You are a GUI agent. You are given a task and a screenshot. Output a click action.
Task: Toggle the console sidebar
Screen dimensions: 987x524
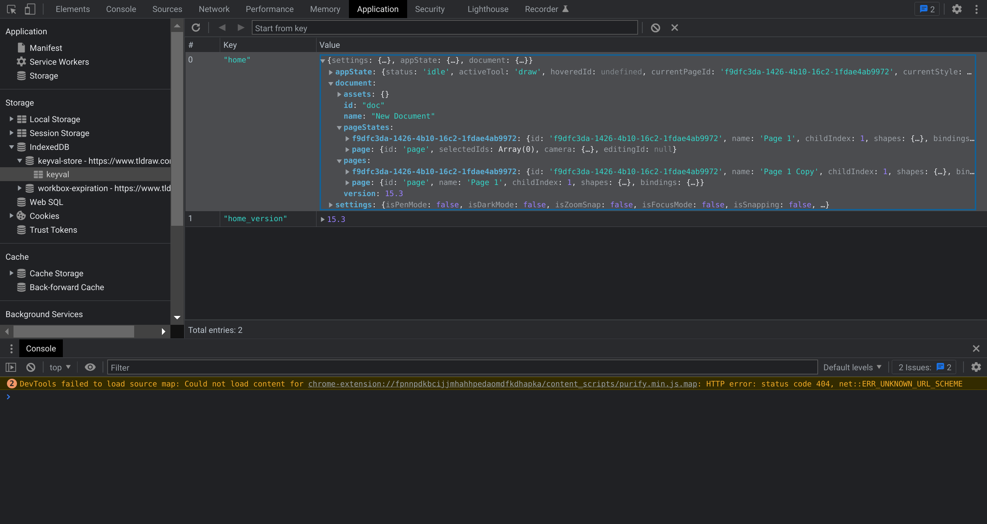click(11, 367)
